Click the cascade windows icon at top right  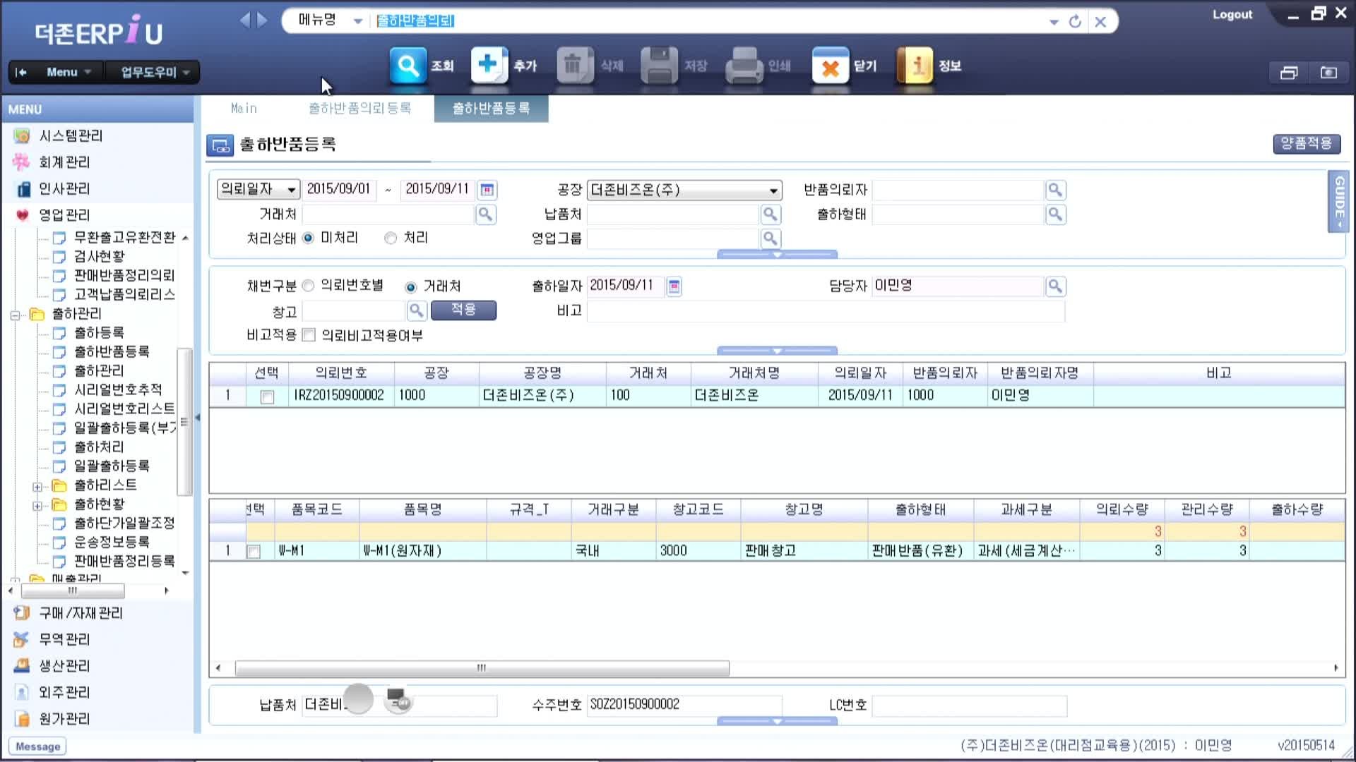(x=1289, y=72)
